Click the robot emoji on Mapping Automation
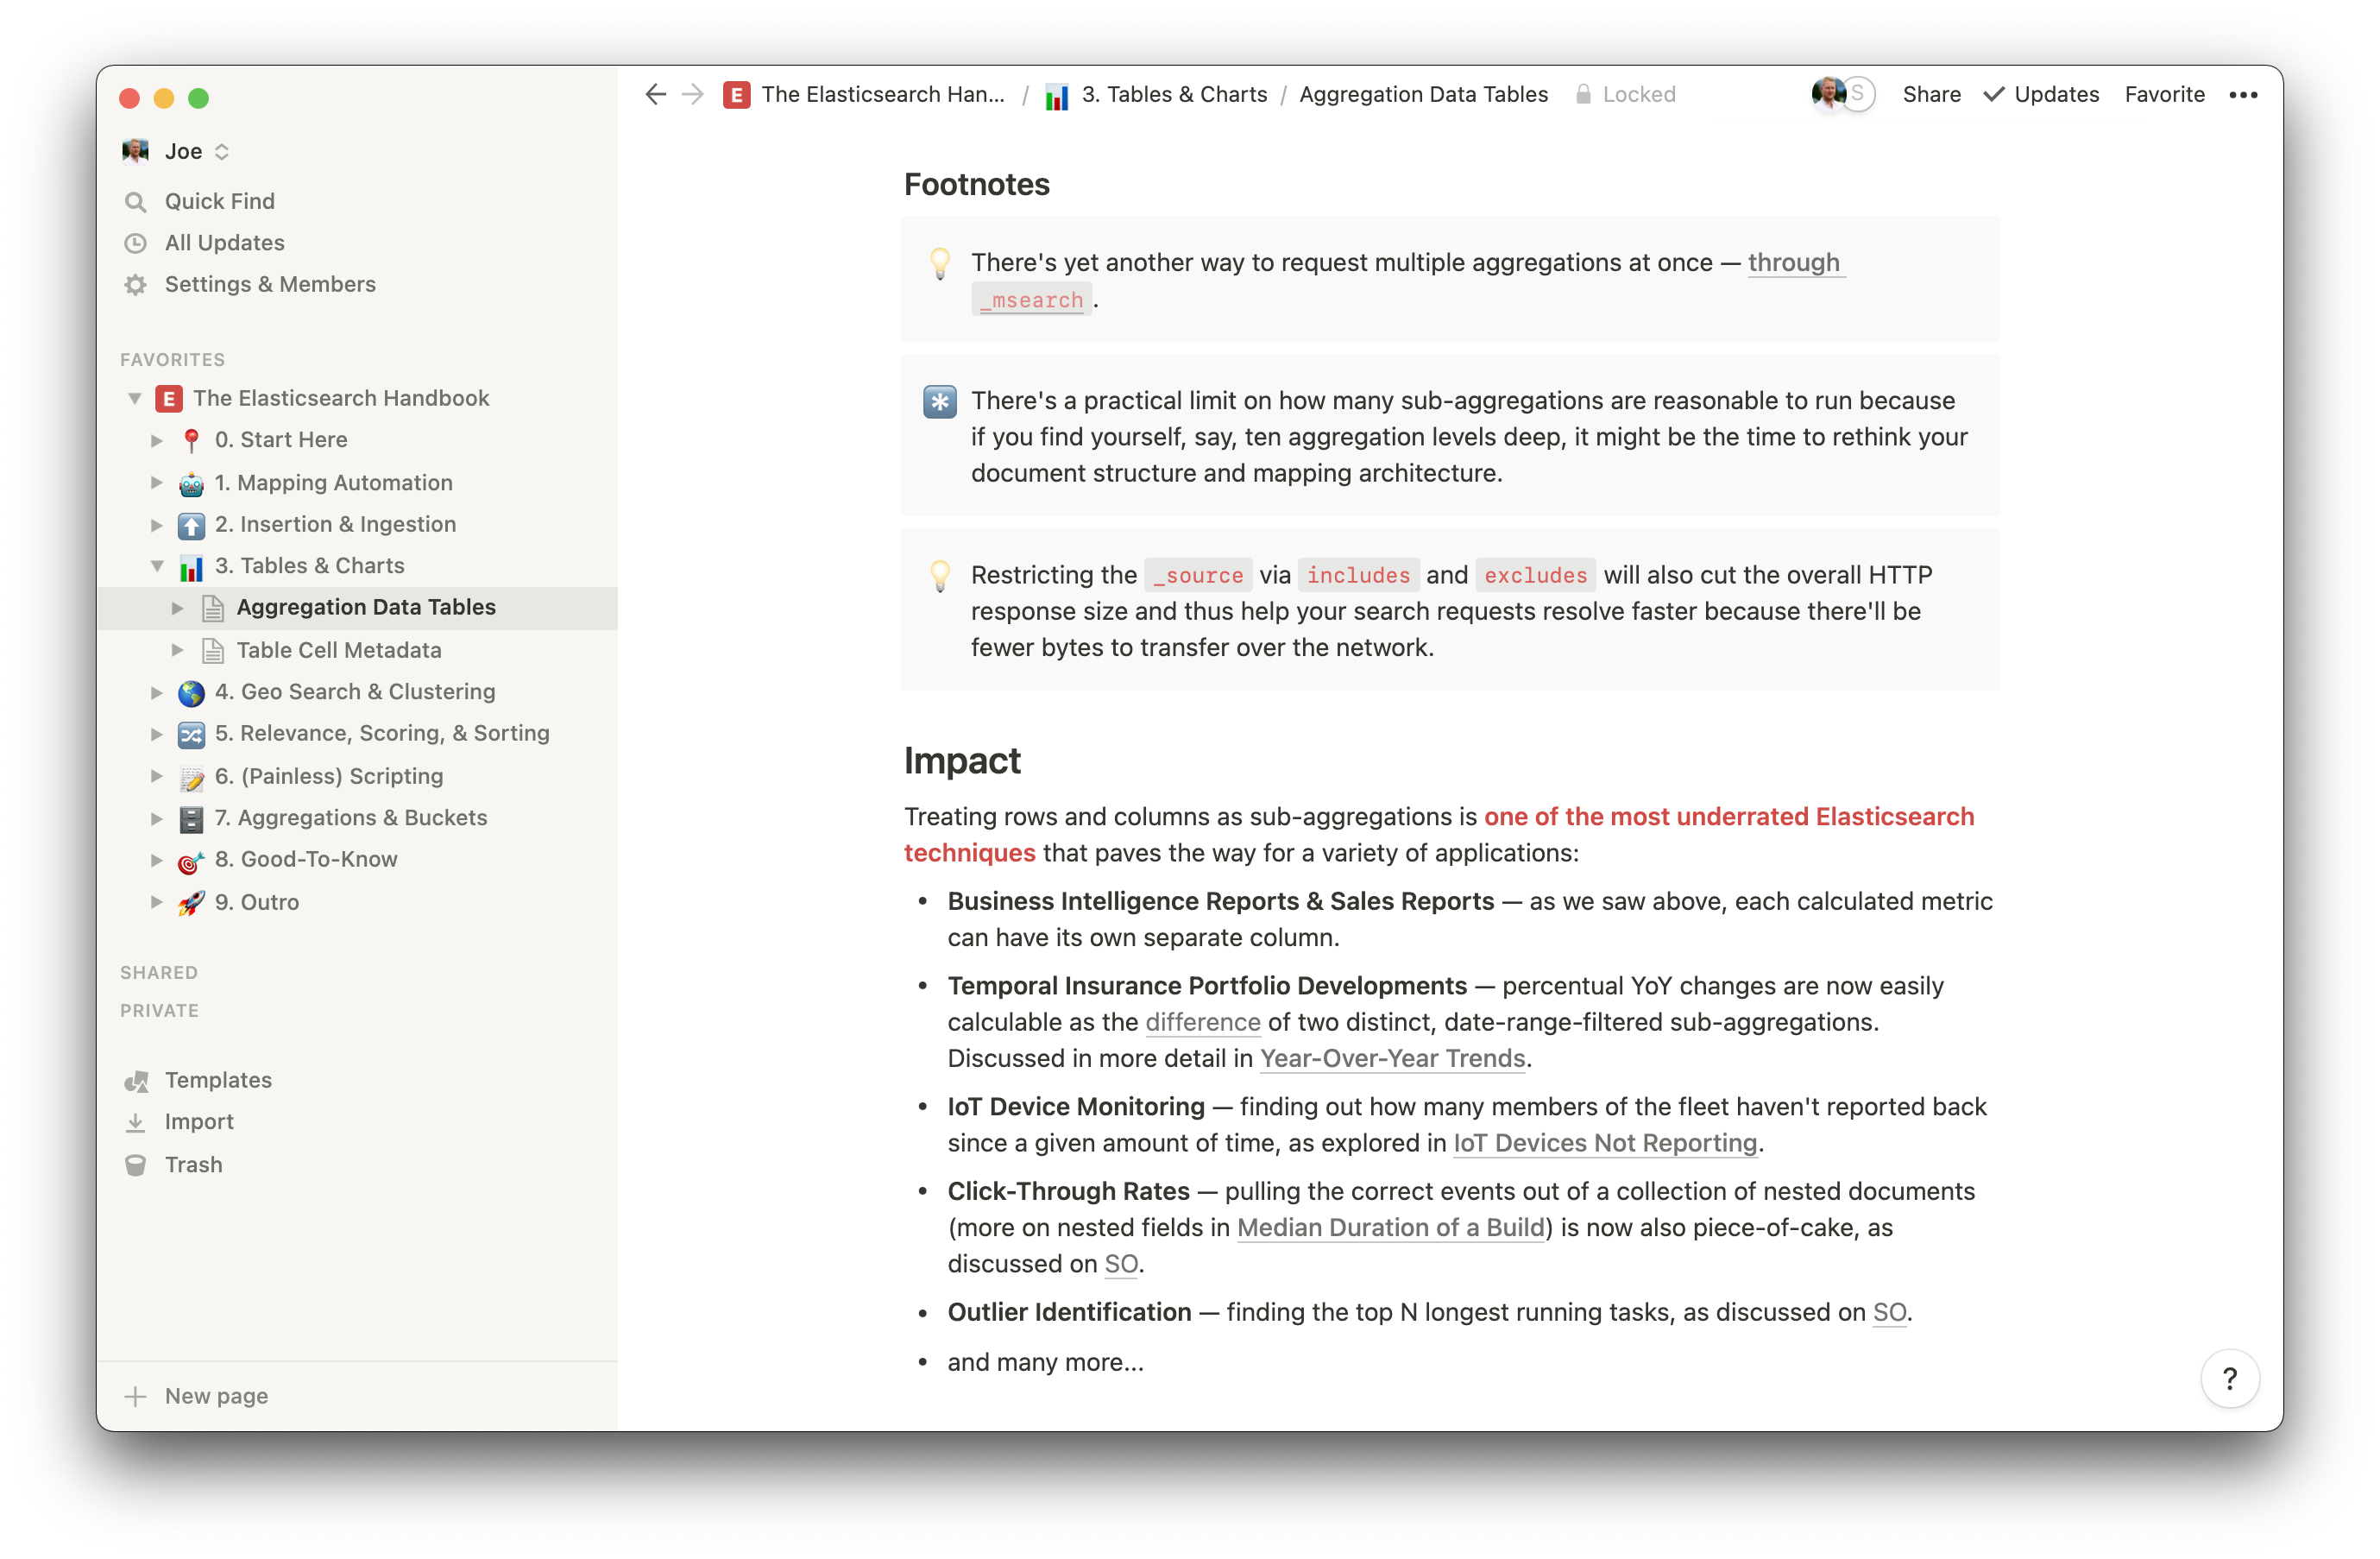Viewport: 2380px width, 1559px height. click(190, 483)
